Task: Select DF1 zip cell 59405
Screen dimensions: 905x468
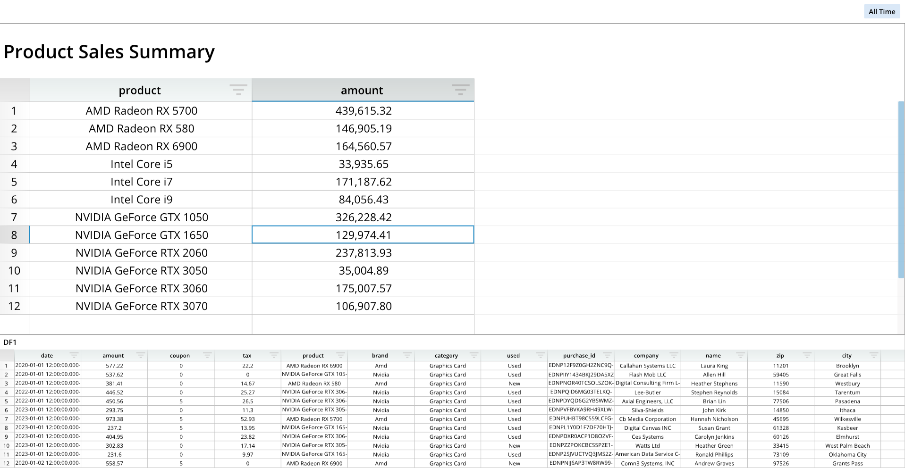Action: coord(781,375)
